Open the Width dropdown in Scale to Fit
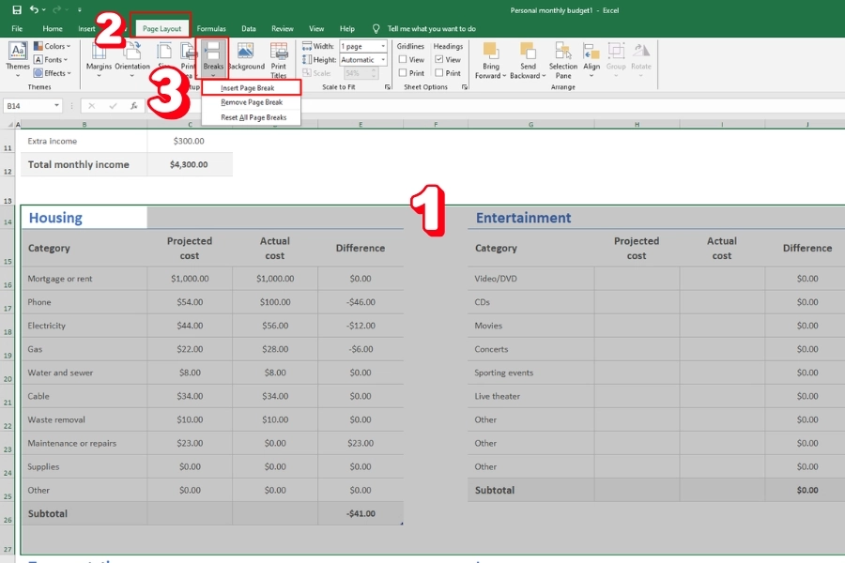Image resolution: width=845 pixels, height=563 pixels. (385, 45)
